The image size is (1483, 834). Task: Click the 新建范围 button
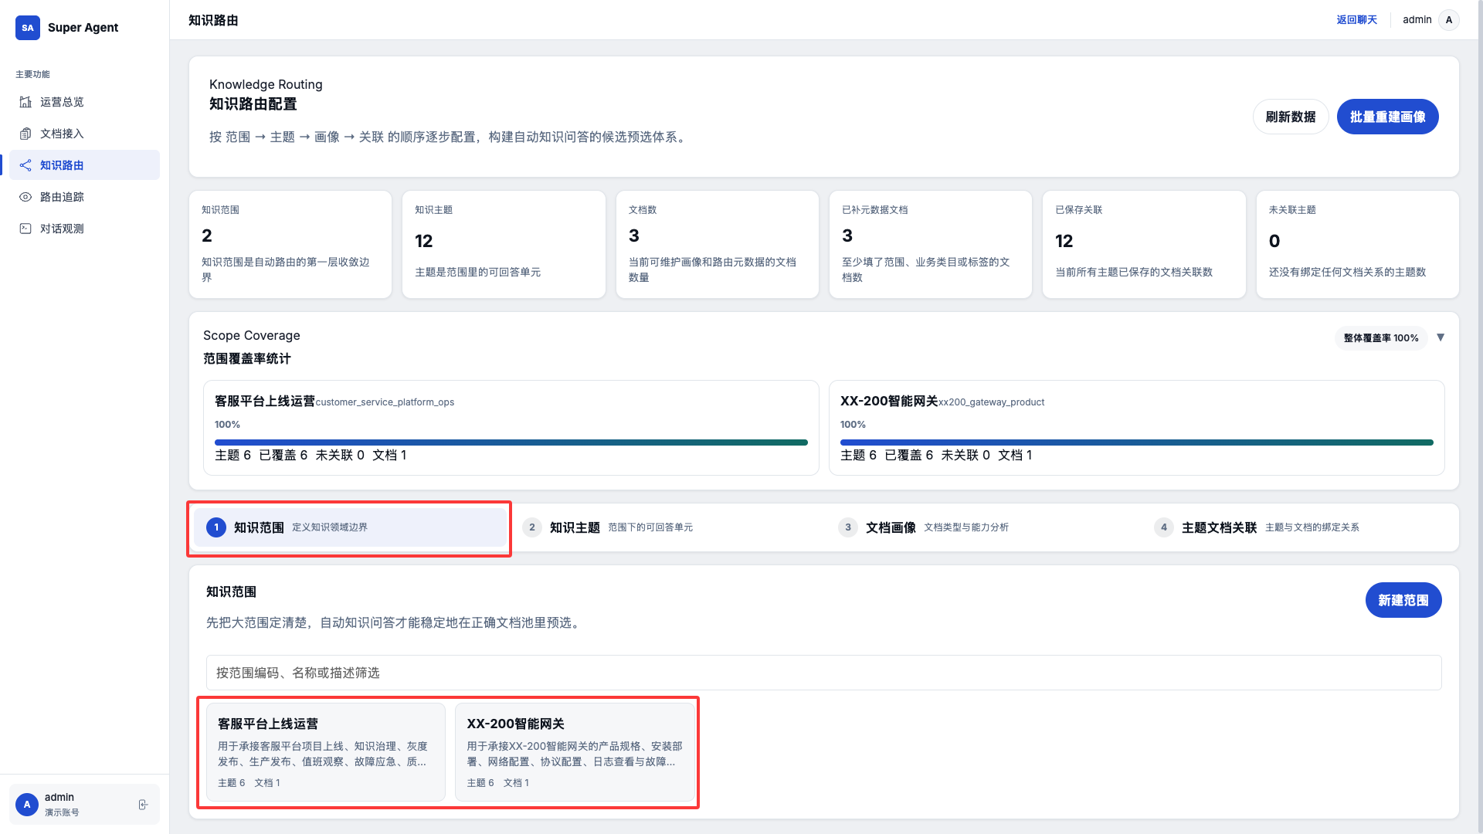[x=1403, y=600]
